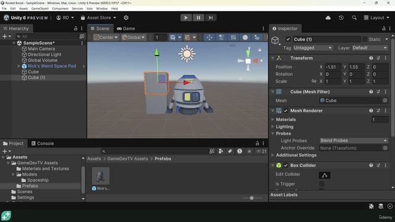Click the Assets breadcrumb link

(94, 159)
